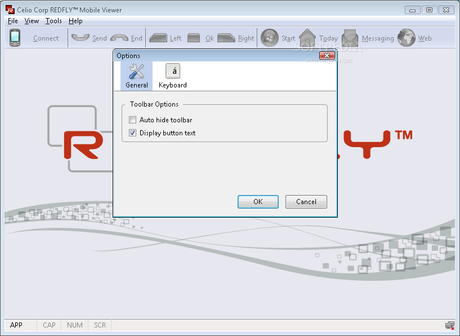Select the Keyboard key icon in Options
This screenshot has height=336, width=460.
tap(173, 71)
